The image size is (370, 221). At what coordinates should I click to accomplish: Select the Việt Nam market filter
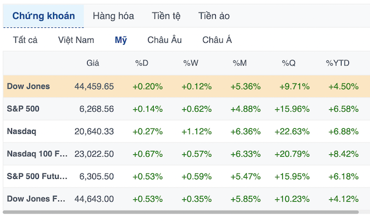tap(76, 40)
